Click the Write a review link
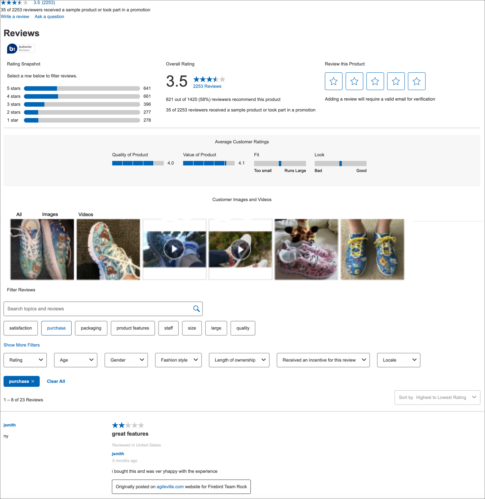Viewport: 485px width, 499px height. pyautogui.click(x=15, y=17)
